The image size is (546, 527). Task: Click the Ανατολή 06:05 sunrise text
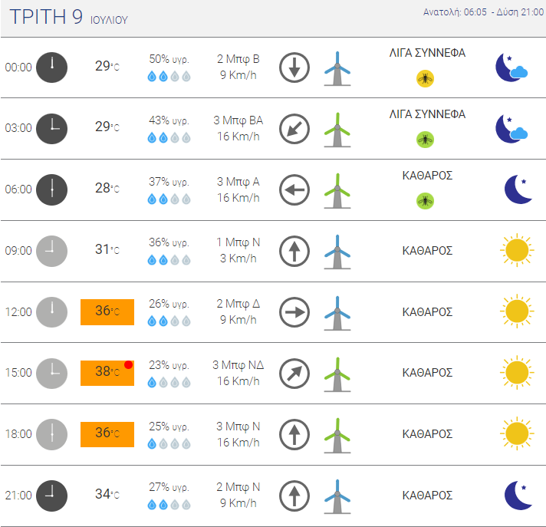pos(455,12)
